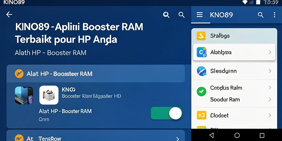Click orange checkmark icon in Alat HP header

pyautogui.click(x=19, y=74)
